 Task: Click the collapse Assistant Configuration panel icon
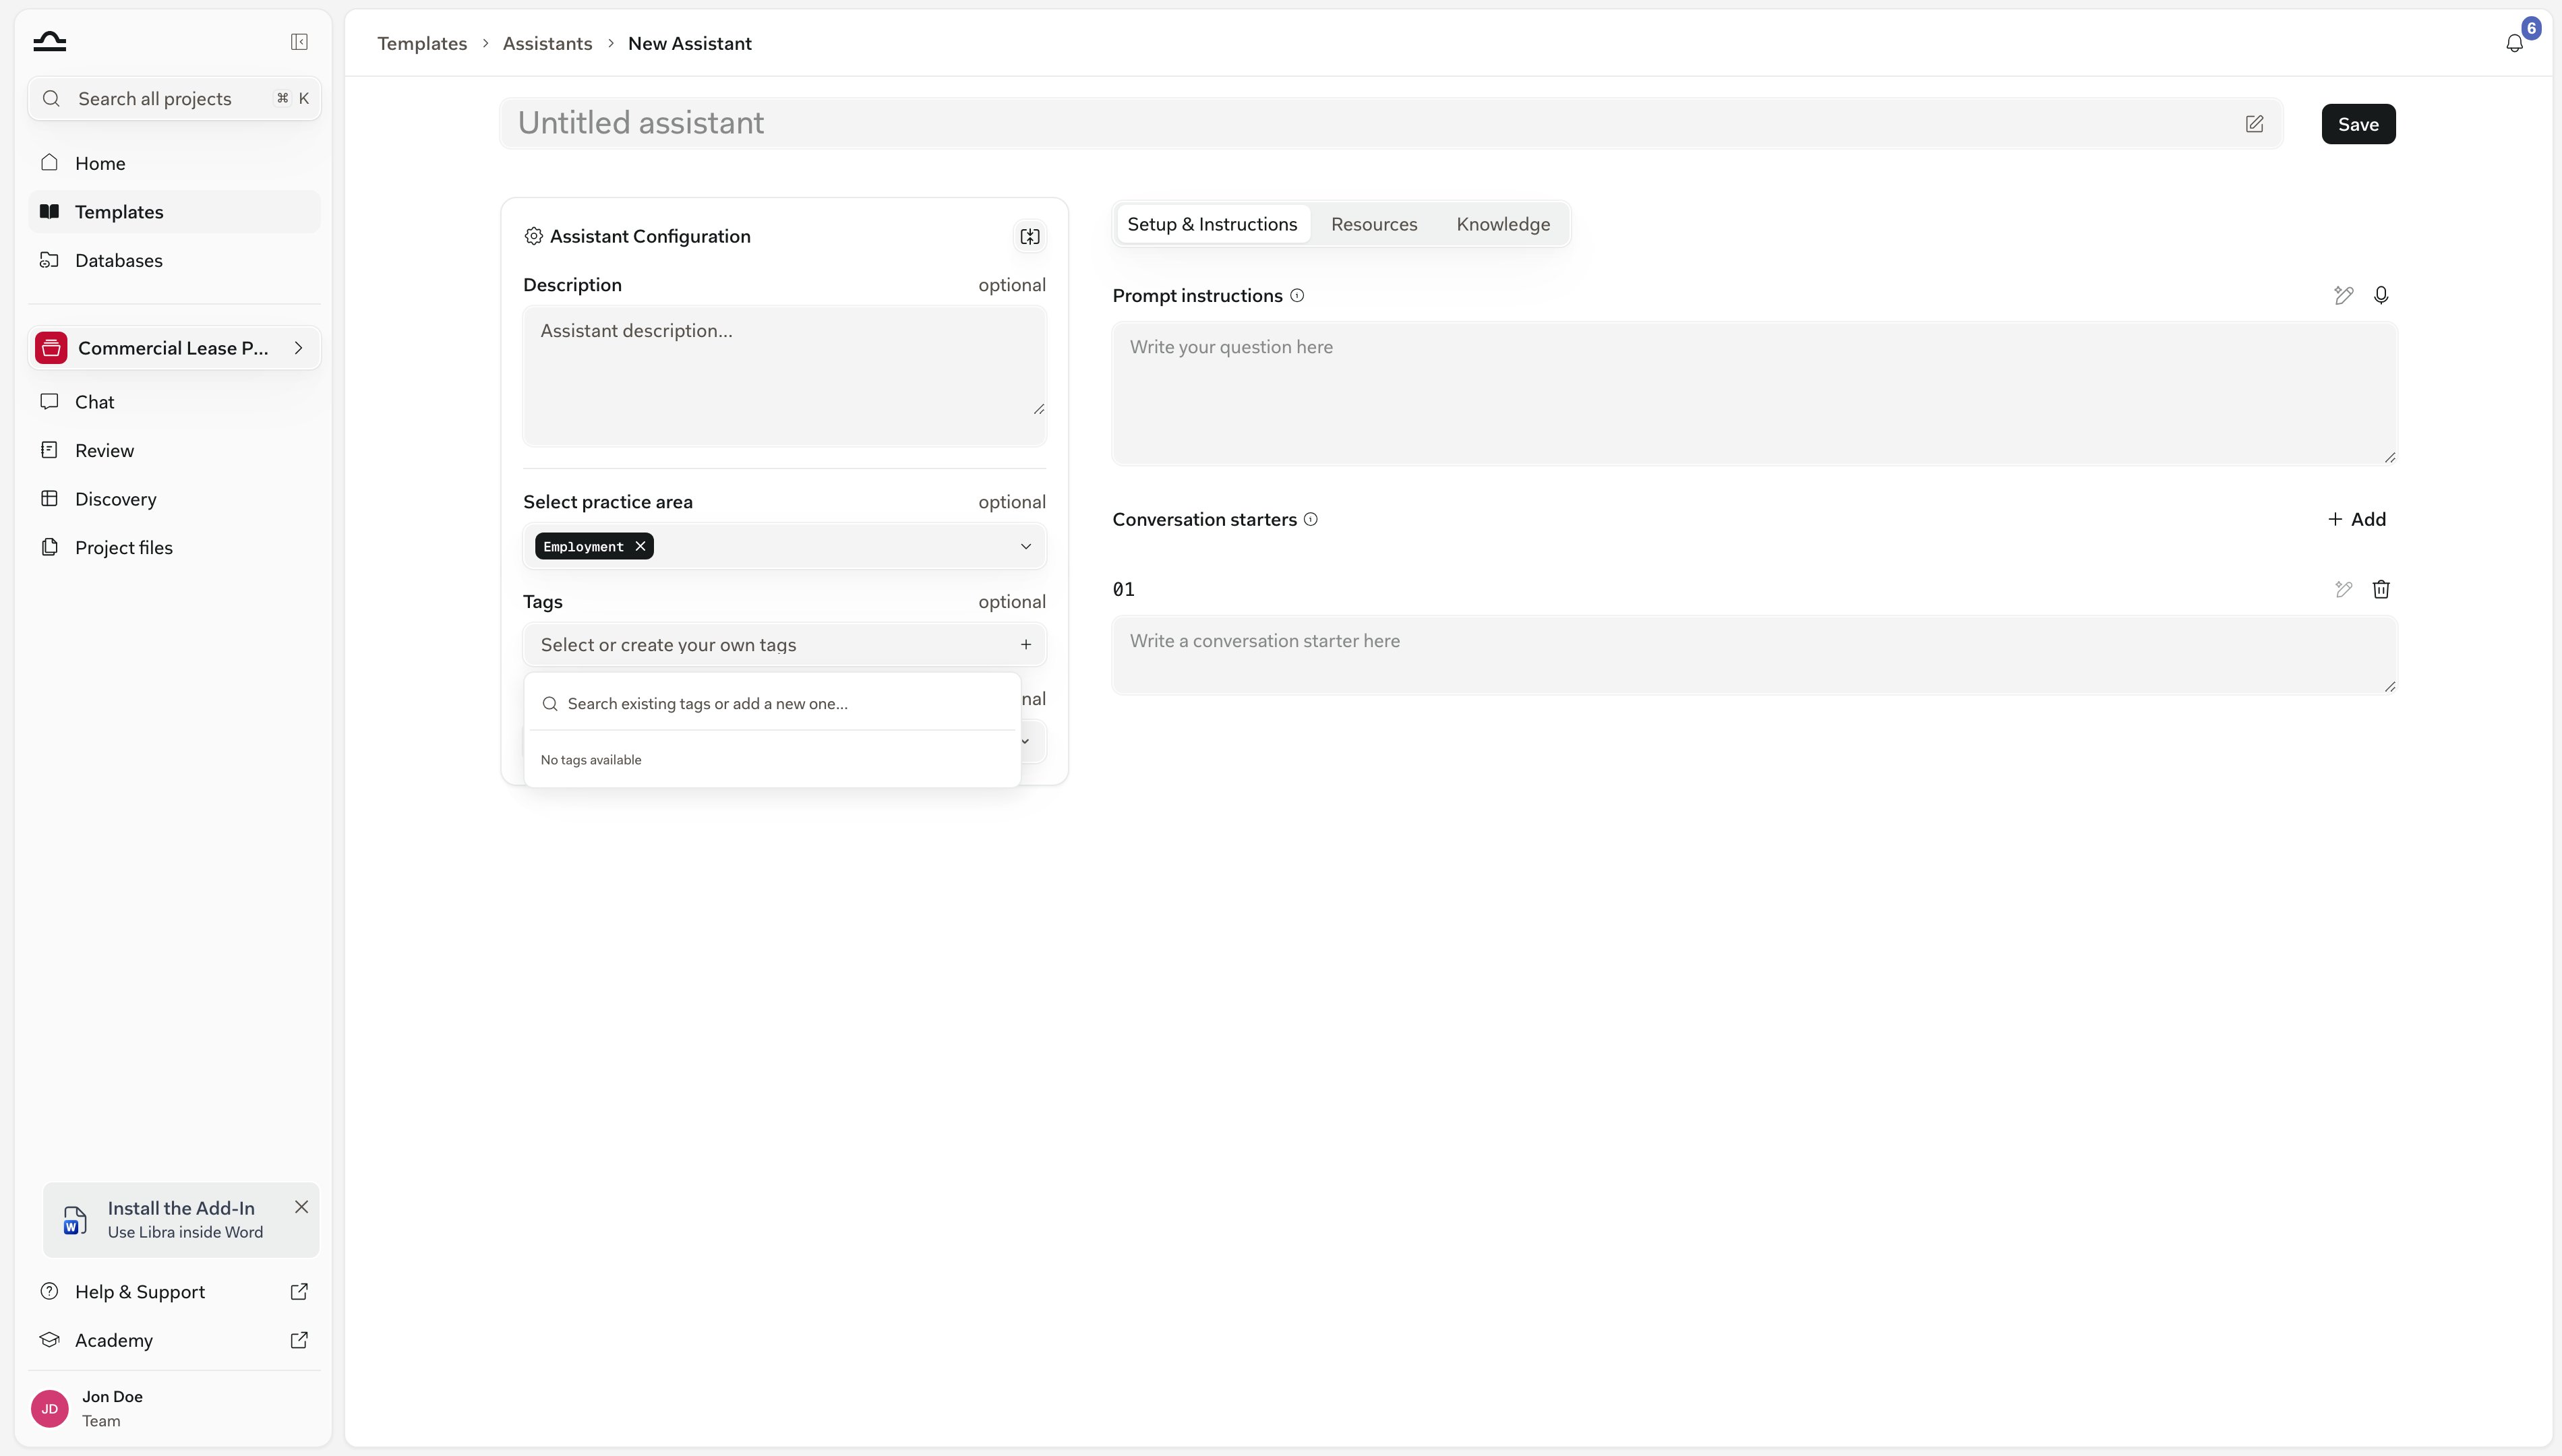pos(1030,237)
